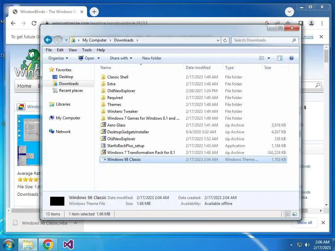Viewport: 335px width, 251px height.
Task: Reload the Chrome page
Action: (x=34, y=23)
